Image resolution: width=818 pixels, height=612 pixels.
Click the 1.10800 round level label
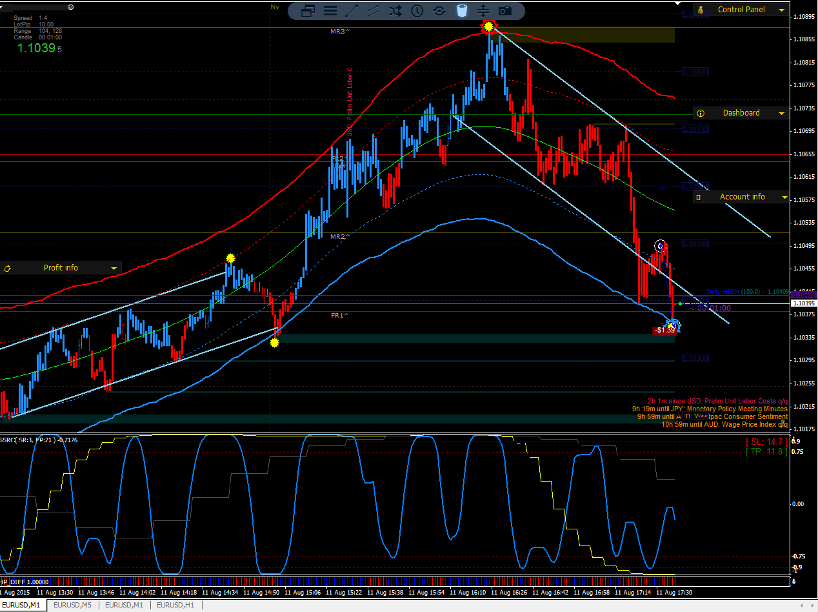point(695,72)
